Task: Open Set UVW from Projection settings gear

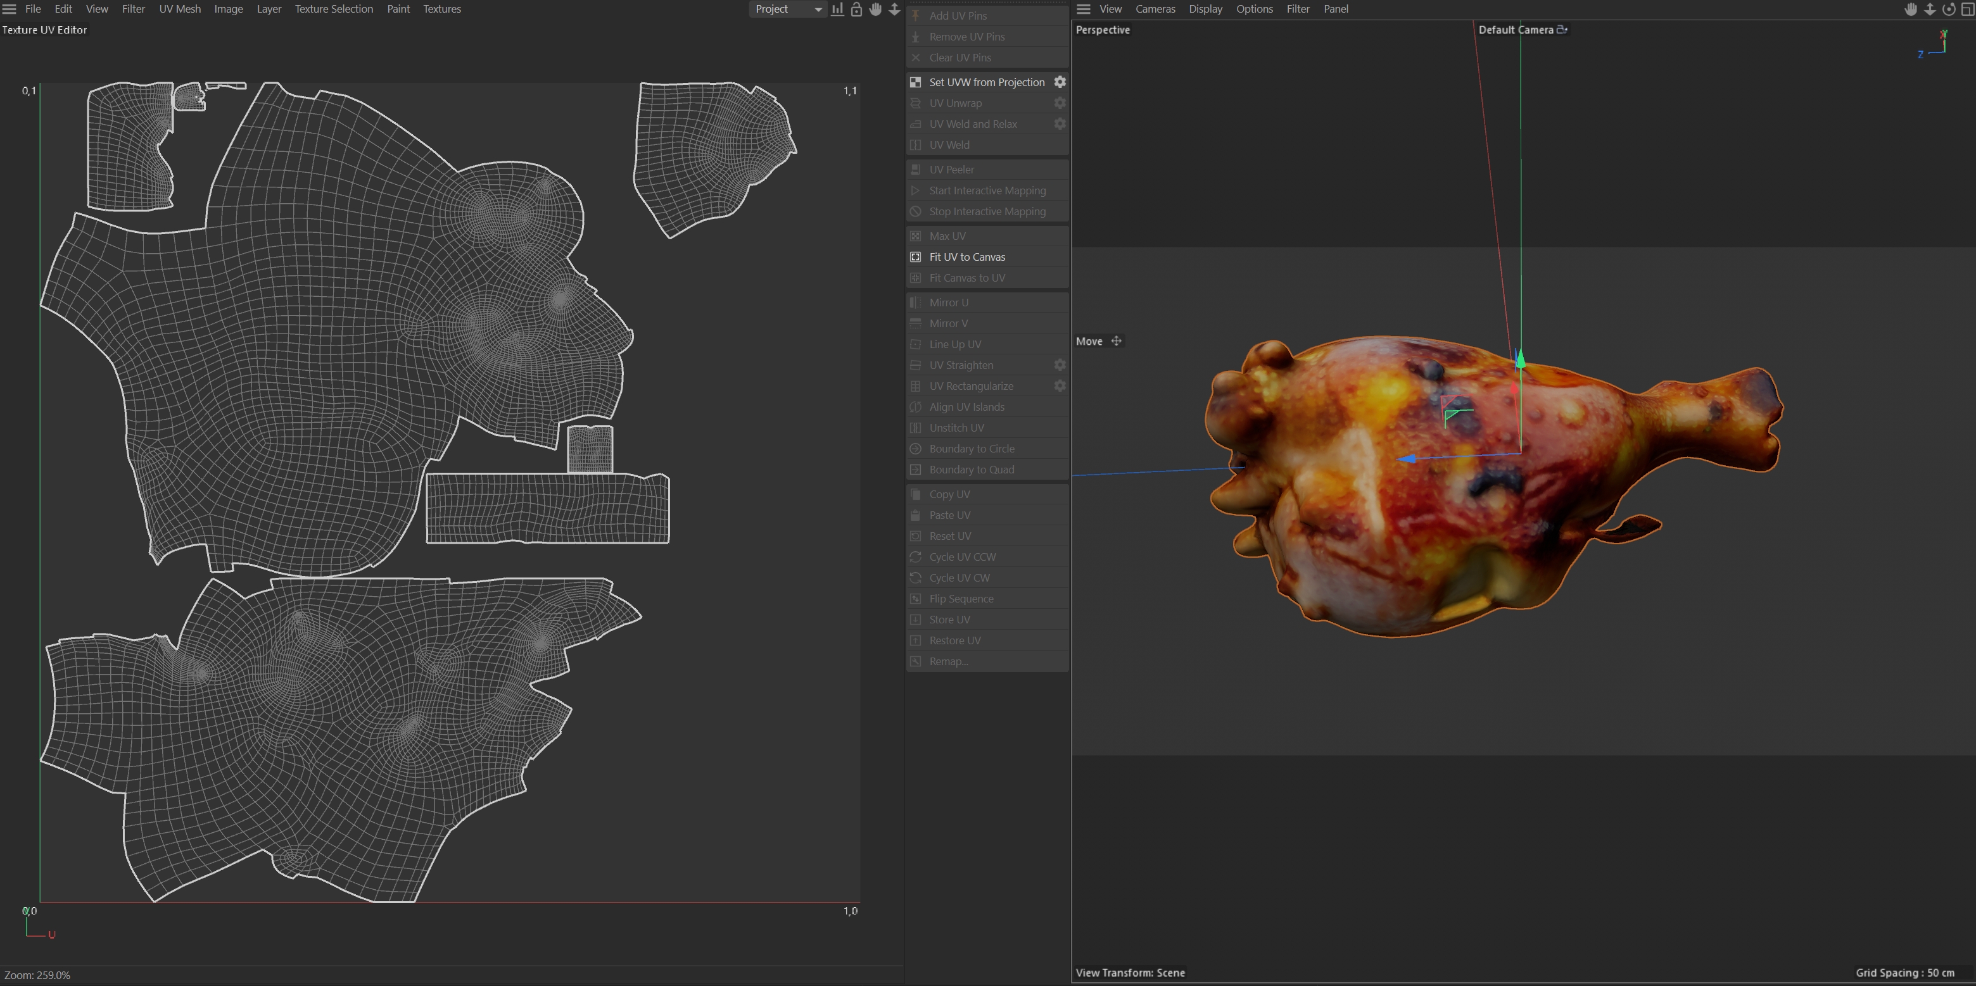Action: point(1060,82)
